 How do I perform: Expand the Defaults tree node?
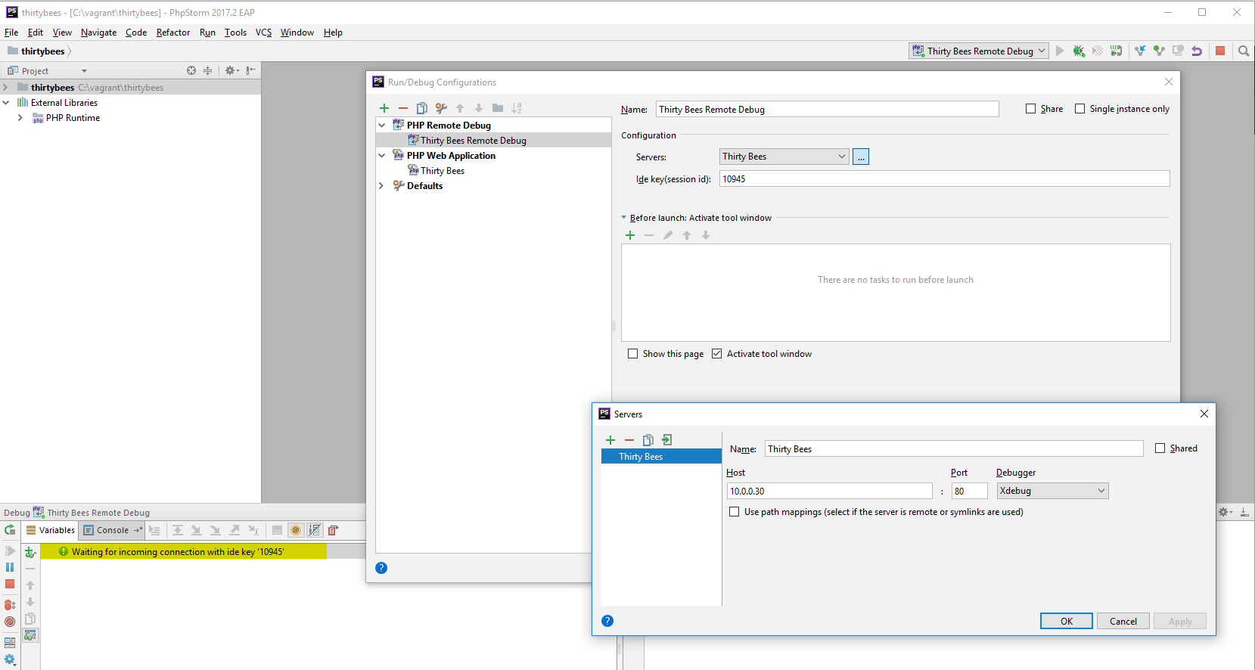point(381,186)
